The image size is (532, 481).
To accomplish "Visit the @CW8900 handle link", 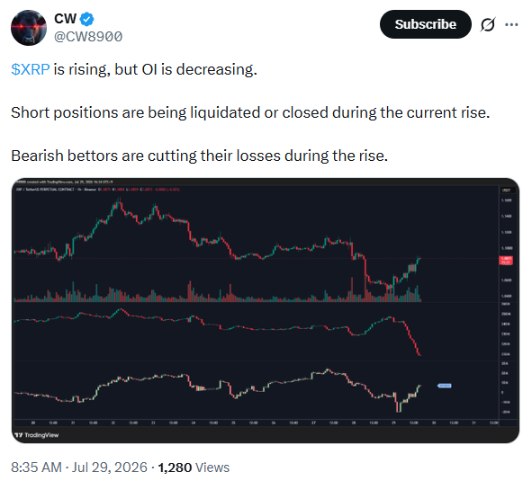I will click(88, 37).
